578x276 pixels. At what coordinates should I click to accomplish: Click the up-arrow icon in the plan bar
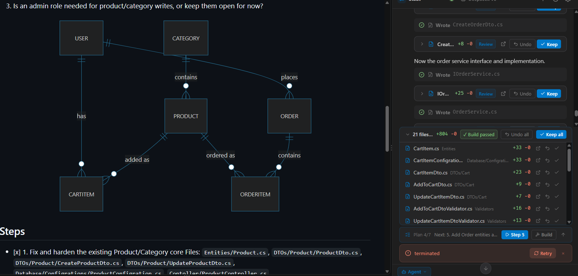tap(563, 235)
